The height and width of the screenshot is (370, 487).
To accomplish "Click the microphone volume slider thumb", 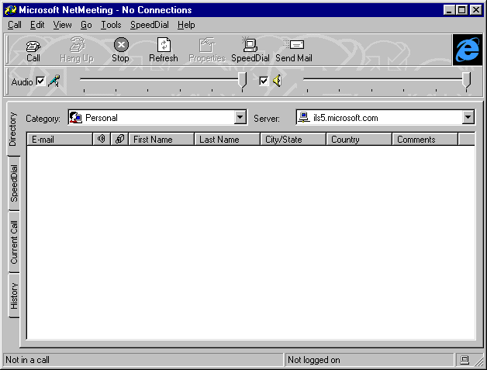I will (x=242, y=81).
